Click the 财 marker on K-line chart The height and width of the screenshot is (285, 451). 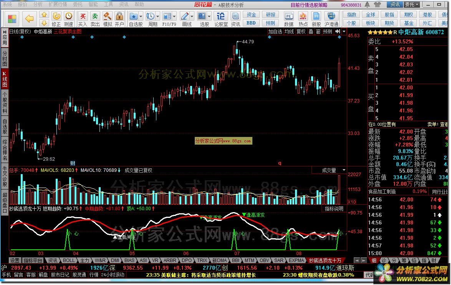[x=73, y=163]
